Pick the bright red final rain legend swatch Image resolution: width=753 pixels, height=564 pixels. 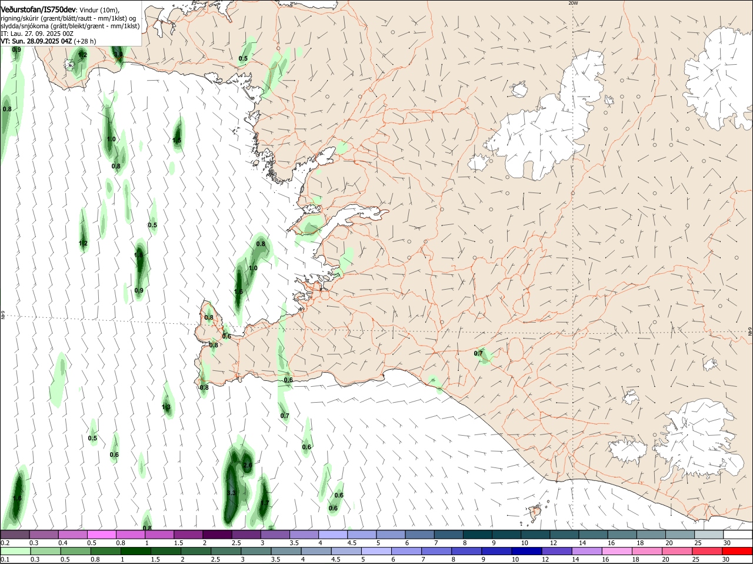[x=738, y=551]
